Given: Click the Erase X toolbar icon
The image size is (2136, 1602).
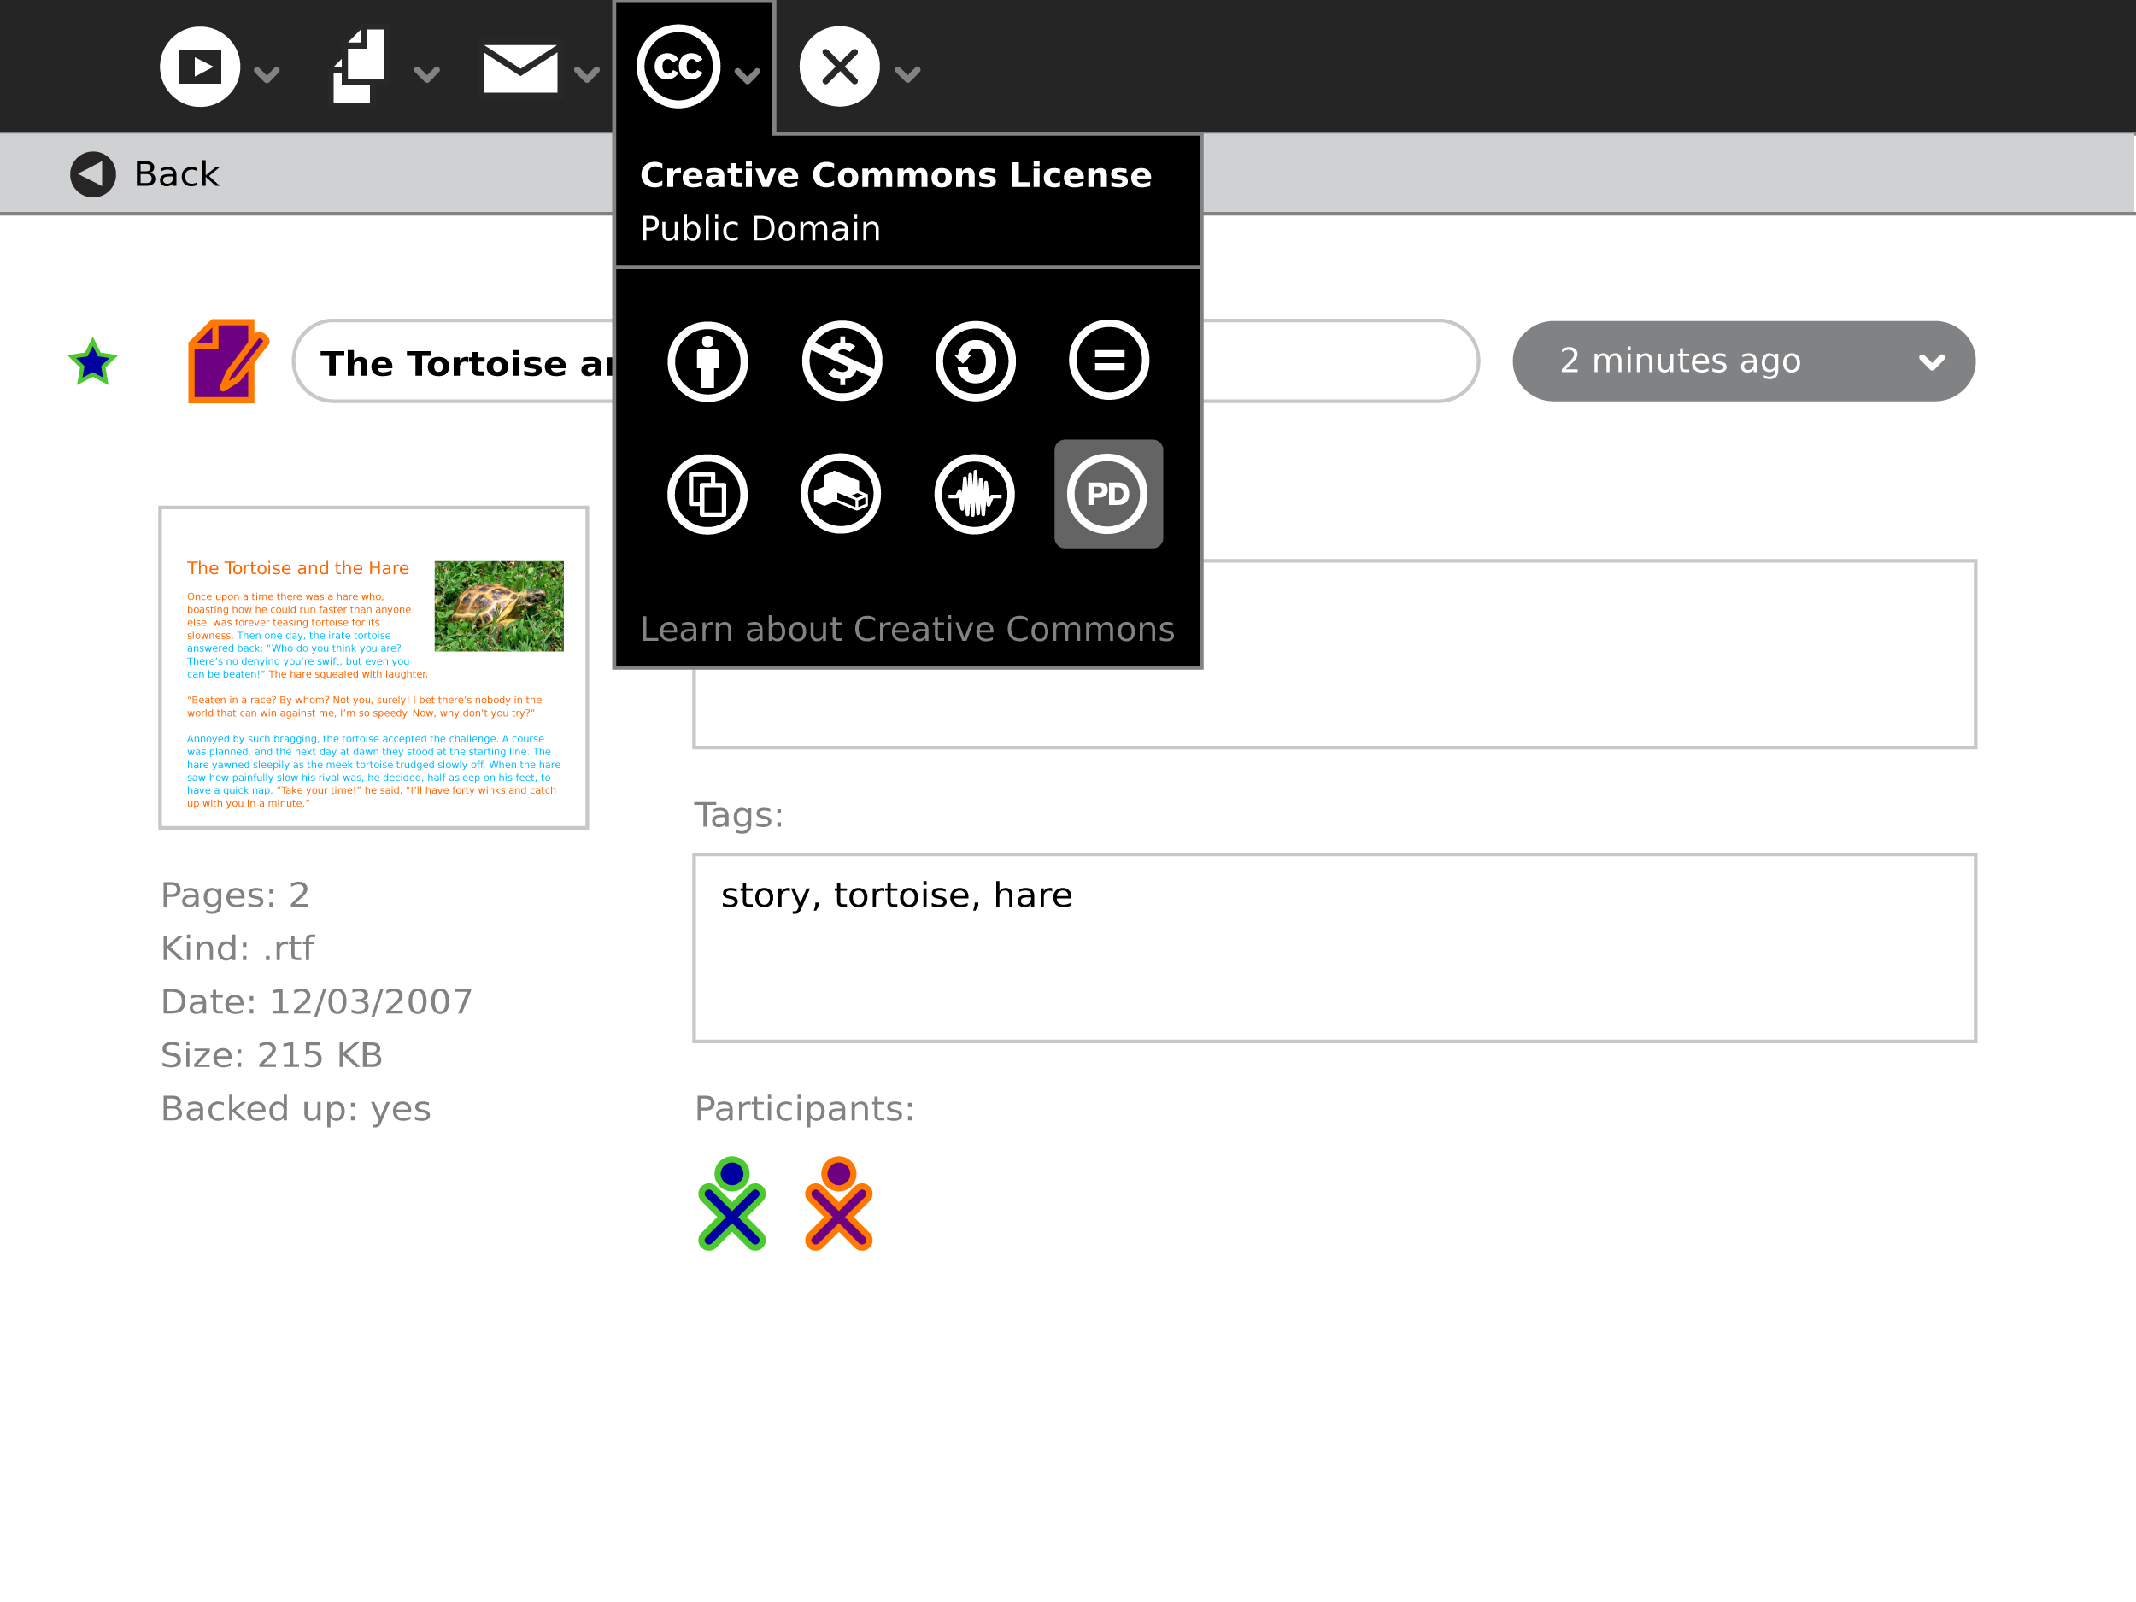Looking at the screenshot, I should tap(838, 67).
